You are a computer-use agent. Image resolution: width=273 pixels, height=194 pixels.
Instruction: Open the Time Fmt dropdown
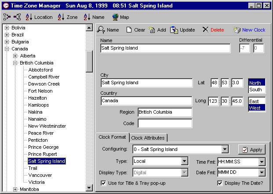pyautogui.click(x=262, y=162)
